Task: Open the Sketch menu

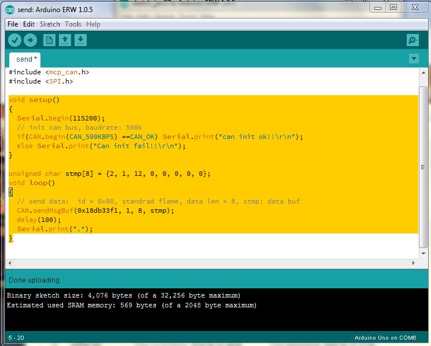Action: point(50,24)
